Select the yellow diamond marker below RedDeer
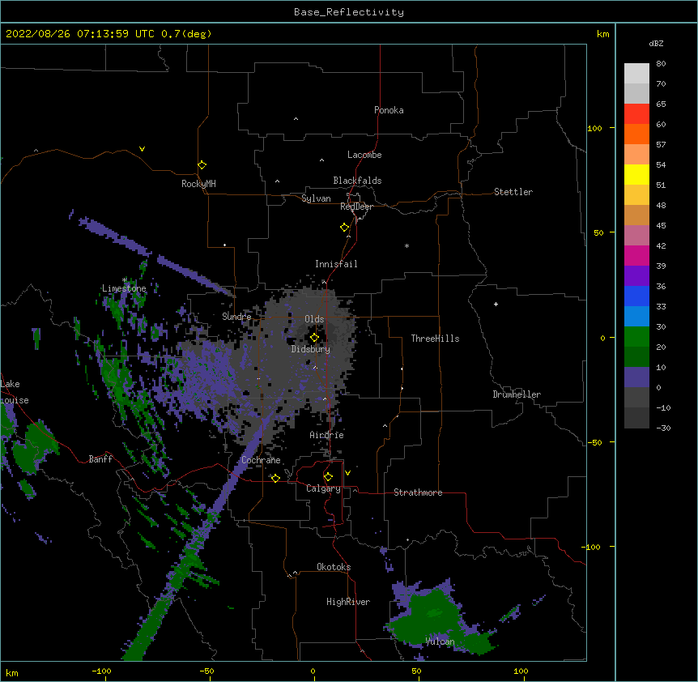The image size is (698, 682). tap(345, 228)
